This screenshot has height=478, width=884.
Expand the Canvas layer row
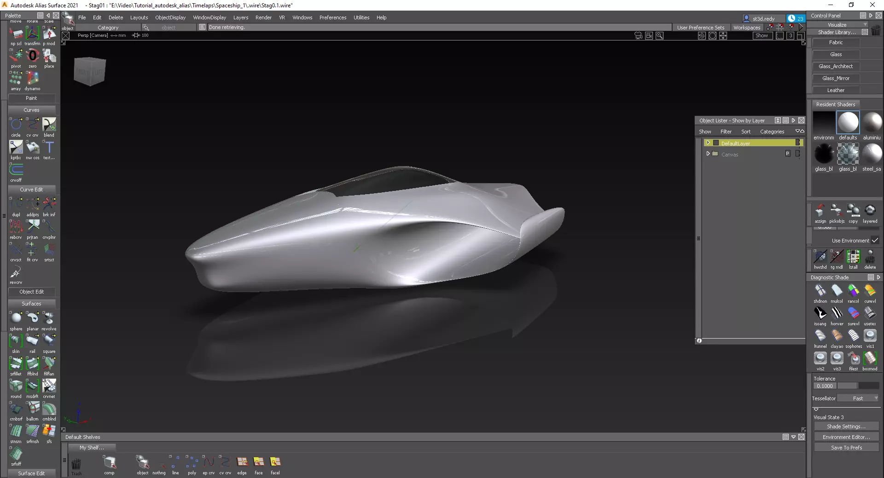point(708,154)
